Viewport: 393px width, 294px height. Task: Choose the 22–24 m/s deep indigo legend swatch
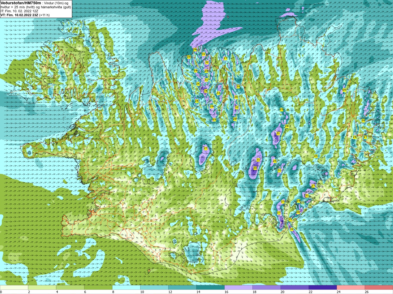point(323,288)
